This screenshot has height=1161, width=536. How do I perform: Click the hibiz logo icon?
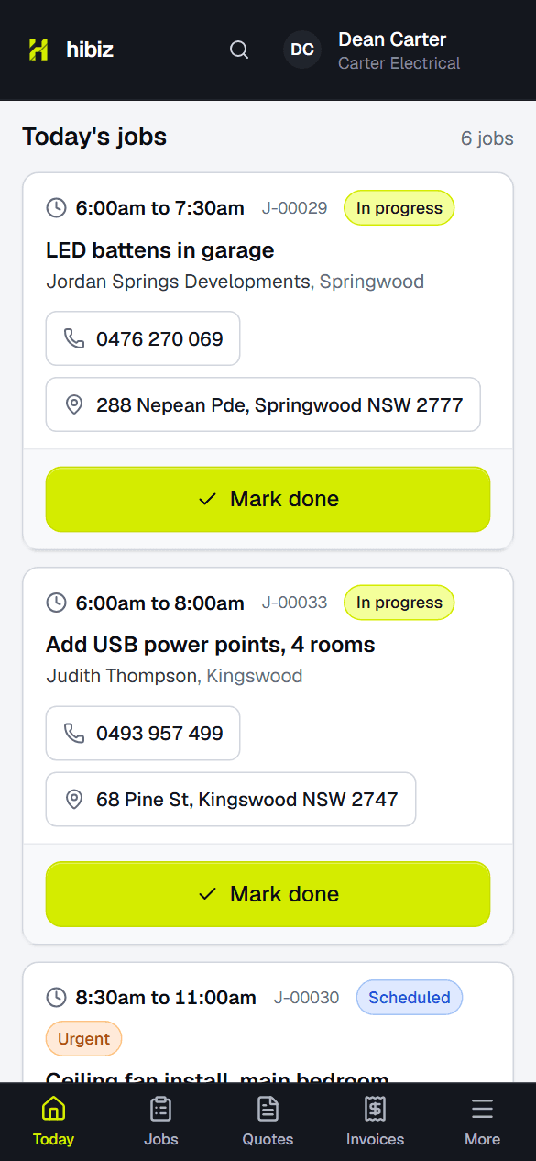click(x=38, y=50)
